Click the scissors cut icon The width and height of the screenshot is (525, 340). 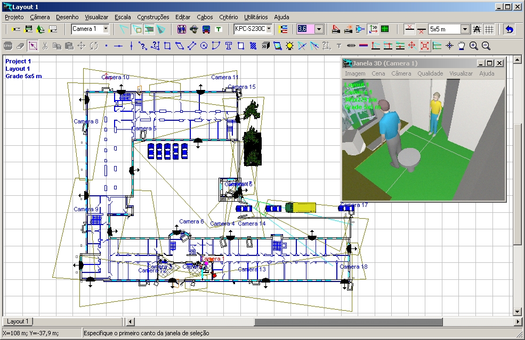tap(45, 46)
